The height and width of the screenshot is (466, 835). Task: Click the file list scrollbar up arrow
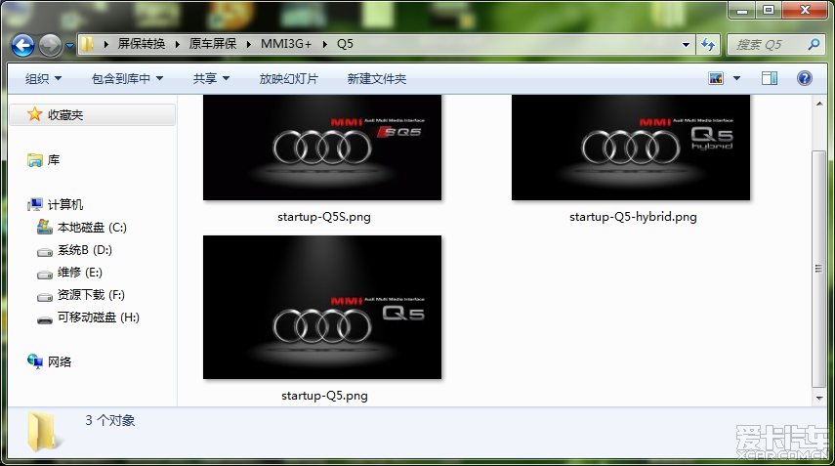[x=819, y=104]
